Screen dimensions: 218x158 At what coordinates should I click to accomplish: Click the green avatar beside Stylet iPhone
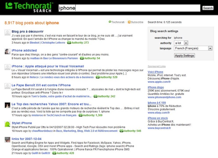point(7,124)
